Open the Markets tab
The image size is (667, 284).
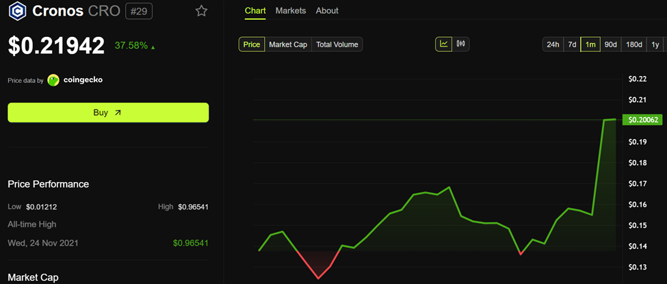pyautogui.click(x=291, y=11)
